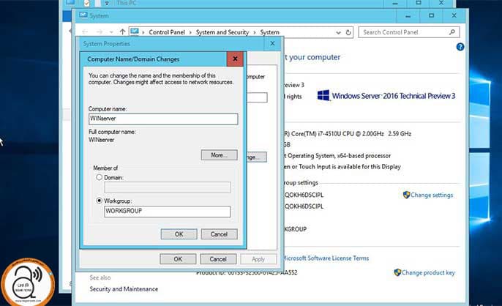Close the System Properties dialog
This screenshot has height=306, width=502.
pyautogui.click(x=272, y=43)
